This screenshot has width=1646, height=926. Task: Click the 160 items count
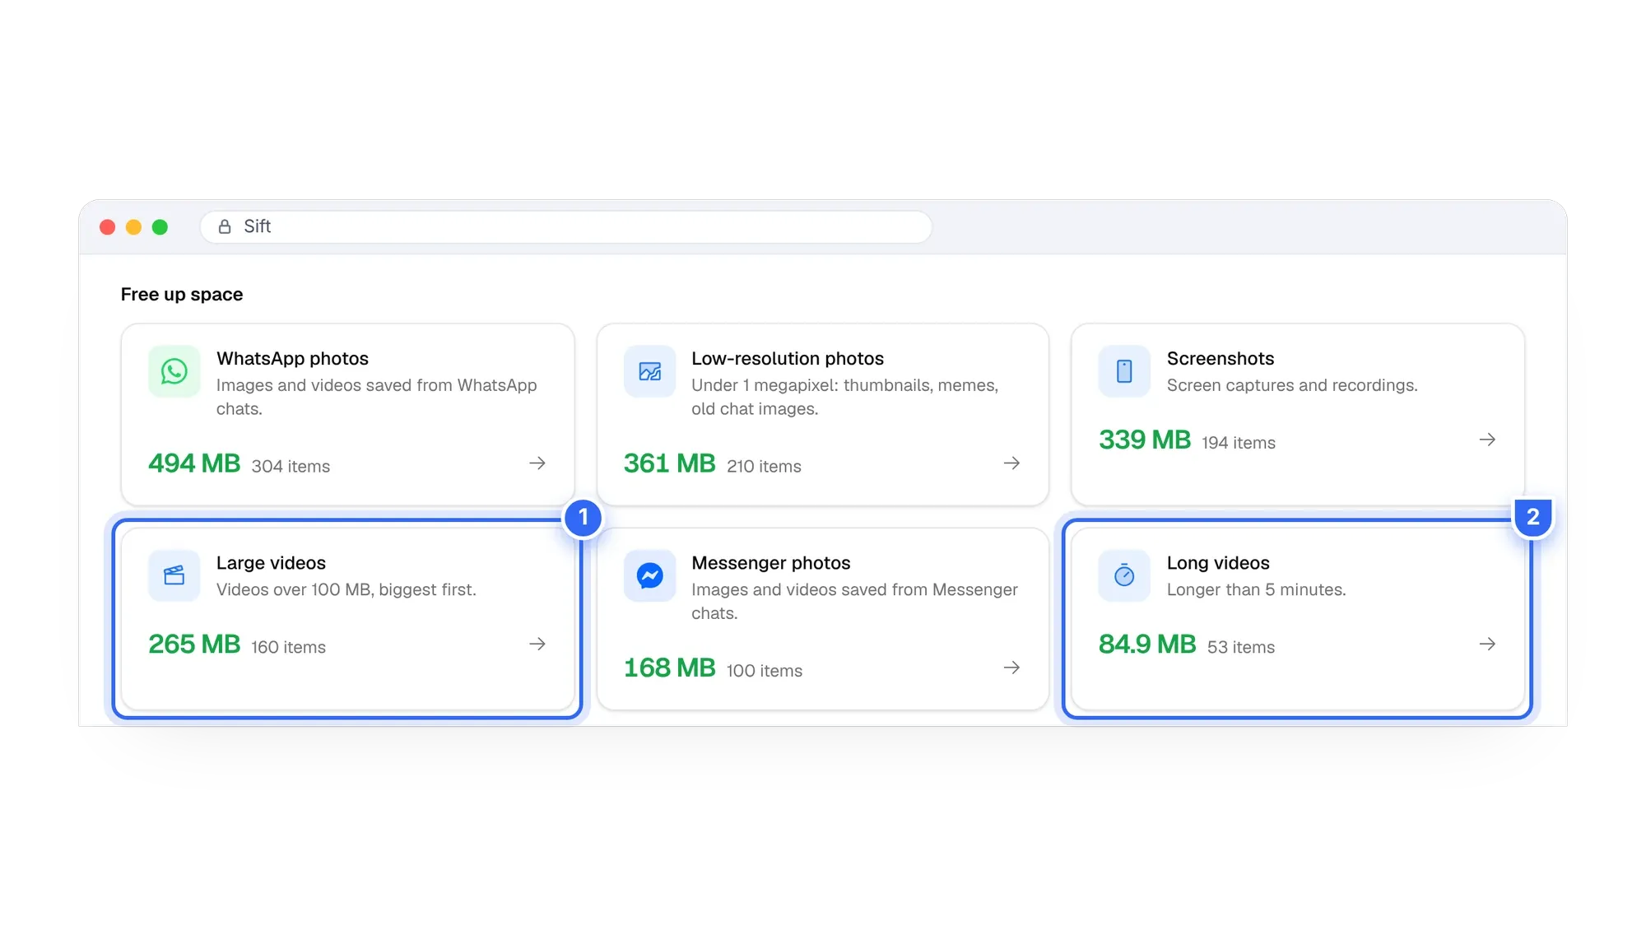(x=288, y=648)
